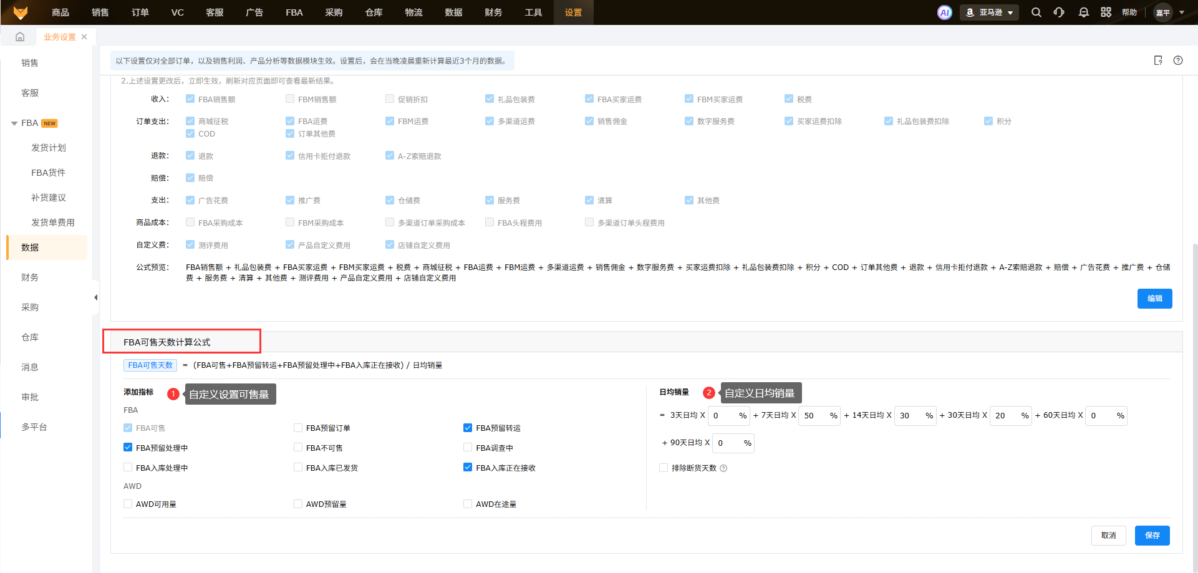The image size is (1198, 573).
Task: Select 客服 in the settings sidebar
Action: click(x=30, y=93)
